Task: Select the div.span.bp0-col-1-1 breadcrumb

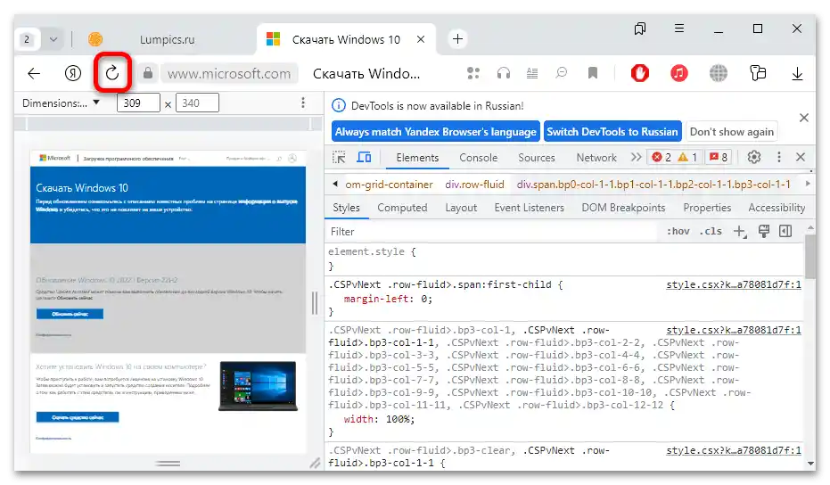Action: tap(653, 185)
